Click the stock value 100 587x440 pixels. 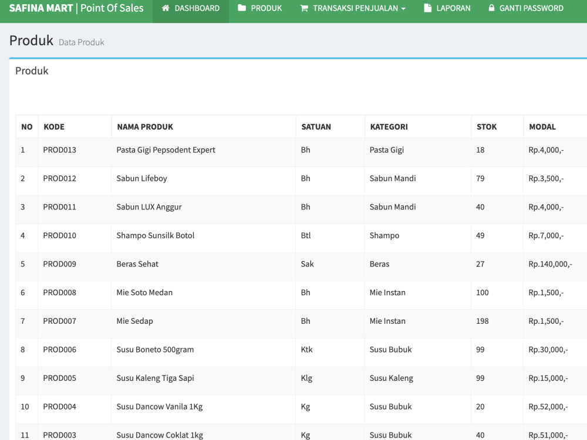coord(482,293)
